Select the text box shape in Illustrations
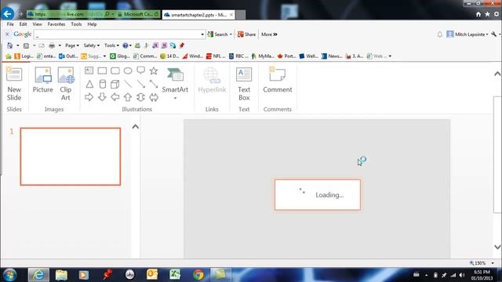 tap(89, 70)
